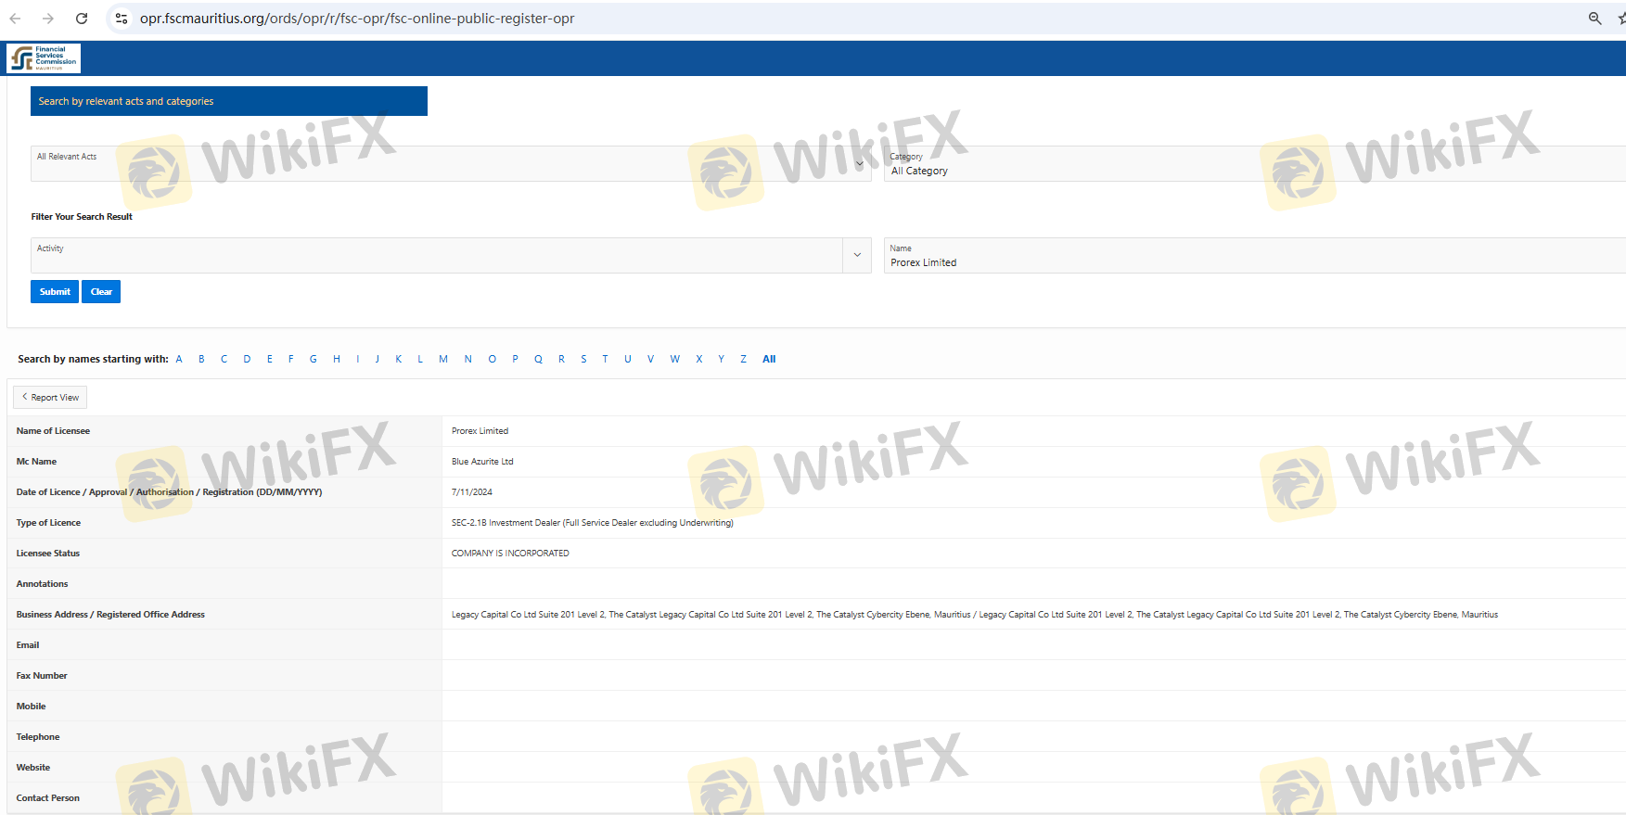
Task: Go back using Report View button
Action: 50,398
